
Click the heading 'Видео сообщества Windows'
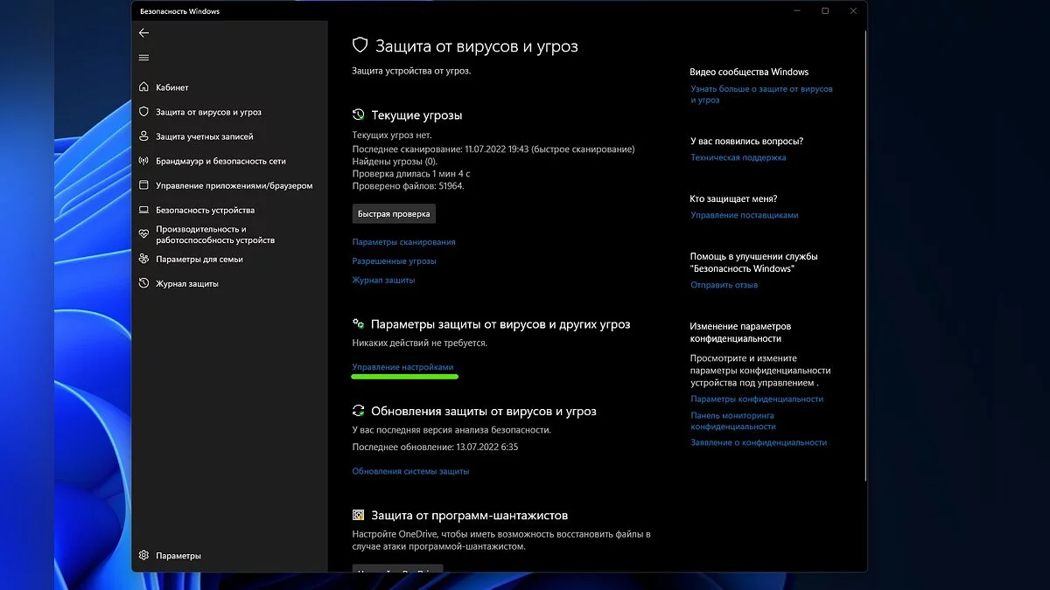click(749, 72)
